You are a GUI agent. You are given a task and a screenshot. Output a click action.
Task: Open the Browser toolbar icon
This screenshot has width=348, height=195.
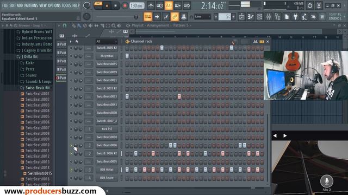277,17
